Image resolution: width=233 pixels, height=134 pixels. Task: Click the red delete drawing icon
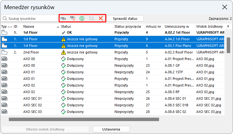click(x=101, y=19)
